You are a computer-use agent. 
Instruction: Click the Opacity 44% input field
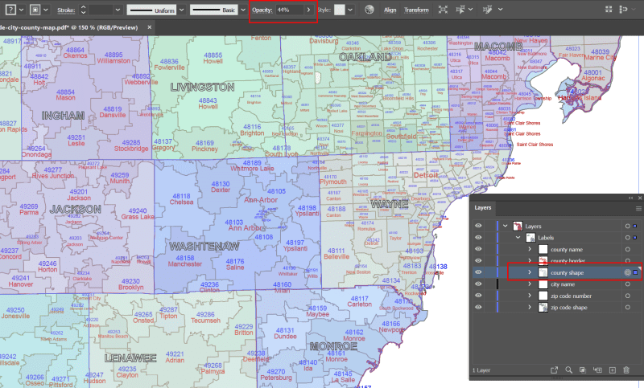coord(290,10)
